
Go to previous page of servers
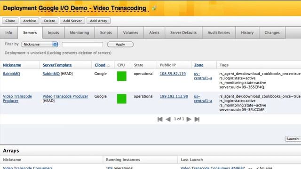168,119
